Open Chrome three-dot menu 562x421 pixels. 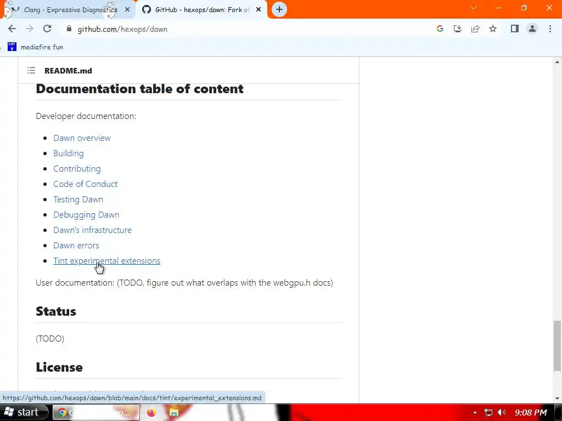[550, 29]
